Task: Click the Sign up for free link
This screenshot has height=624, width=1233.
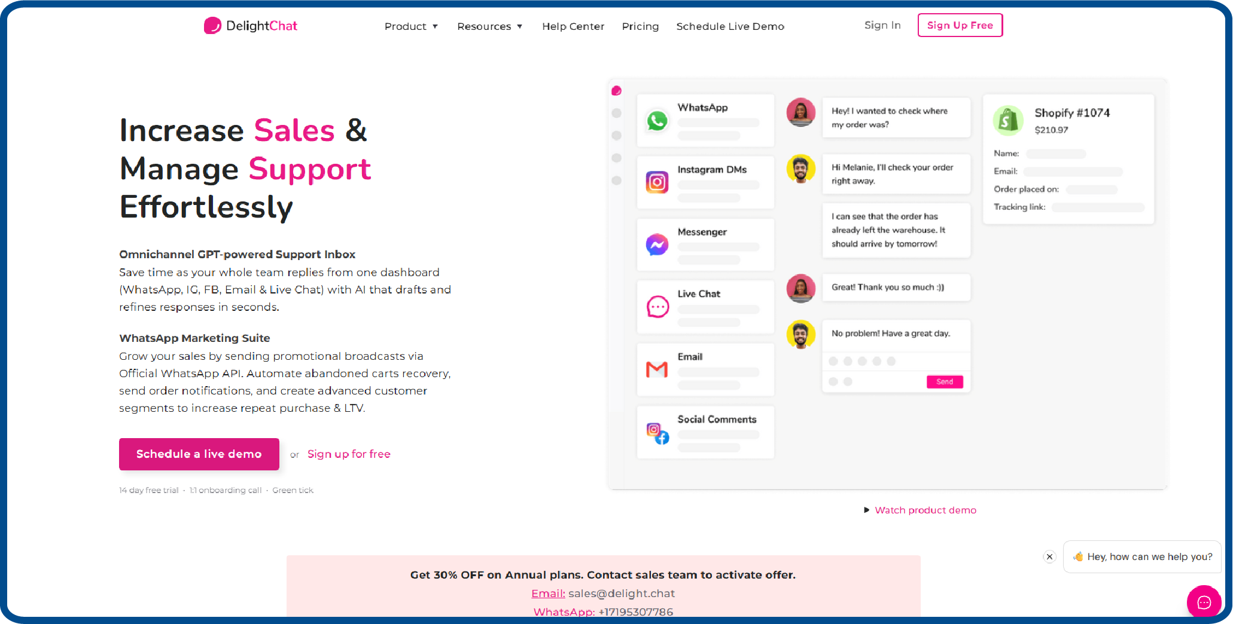Action: point(349,454)
